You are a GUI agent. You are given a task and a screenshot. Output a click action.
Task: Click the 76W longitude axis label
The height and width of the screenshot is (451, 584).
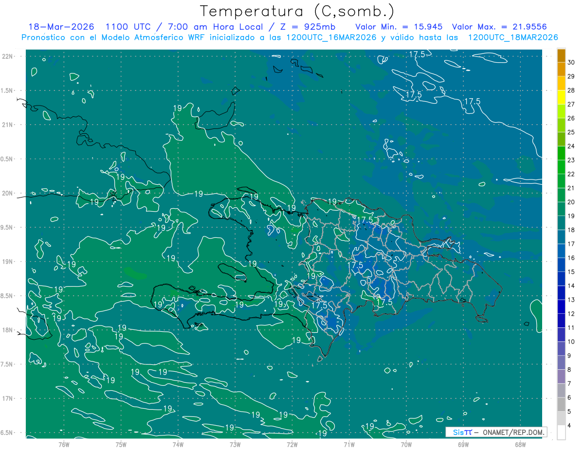point(64,444)
